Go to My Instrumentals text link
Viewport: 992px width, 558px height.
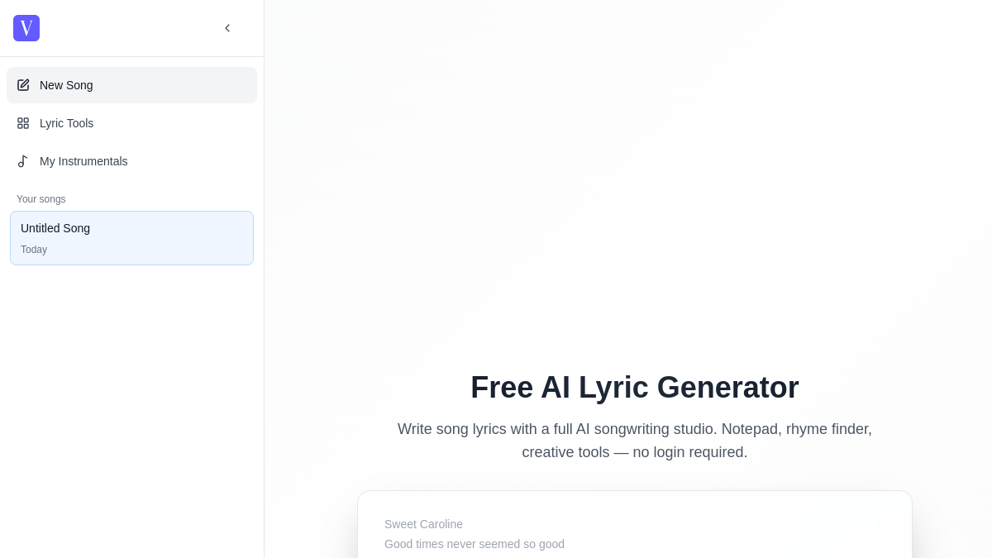[83, 161]
